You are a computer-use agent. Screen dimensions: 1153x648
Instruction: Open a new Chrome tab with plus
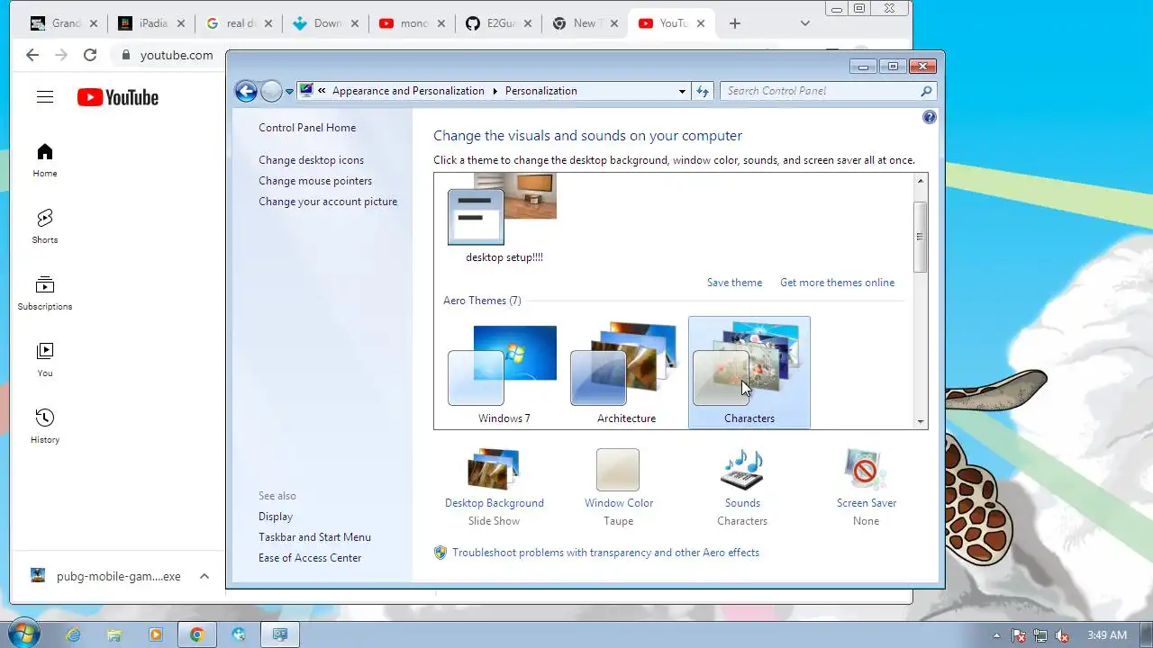coord(735,23)
